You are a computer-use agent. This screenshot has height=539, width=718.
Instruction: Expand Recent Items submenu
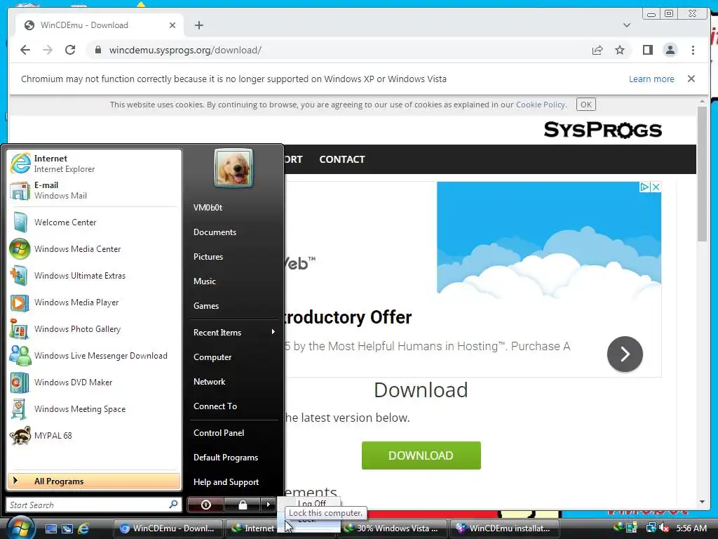click(234, 332)
